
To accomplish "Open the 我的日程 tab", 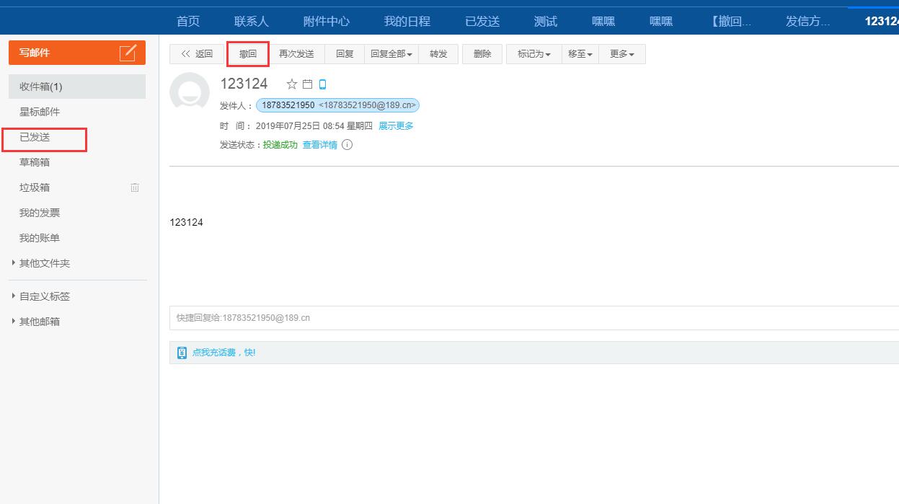I will (407, 22).
